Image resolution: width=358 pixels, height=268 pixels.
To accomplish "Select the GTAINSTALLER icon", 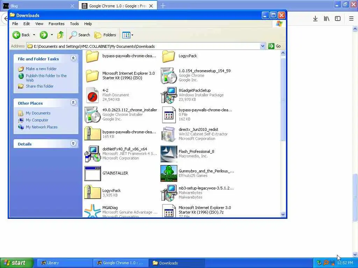I will pos(92,173).
